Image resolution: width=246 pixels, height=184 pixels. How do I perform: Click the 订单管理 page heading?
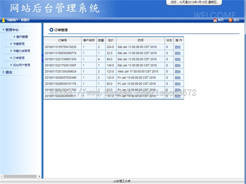pos(61,30)
